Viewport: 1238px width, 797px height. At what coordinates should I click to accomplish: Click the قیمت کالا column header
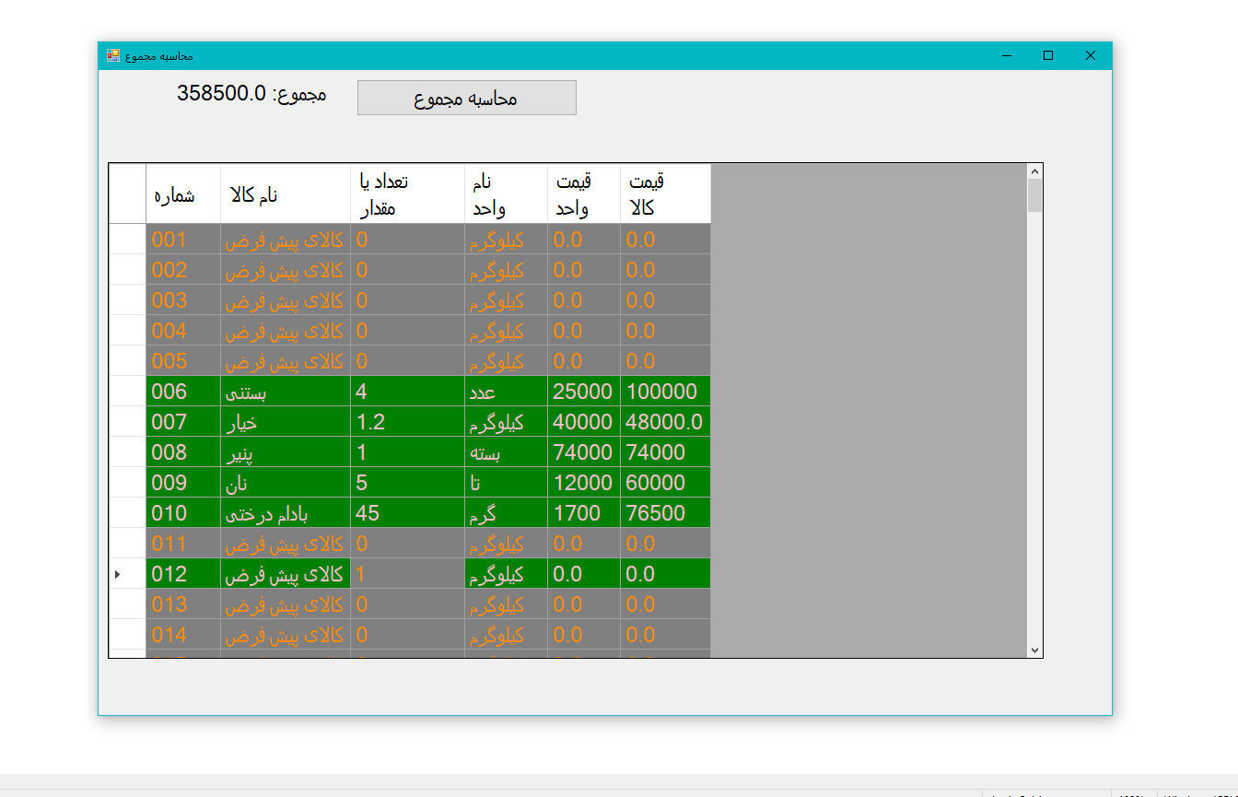tap(665, 194)
